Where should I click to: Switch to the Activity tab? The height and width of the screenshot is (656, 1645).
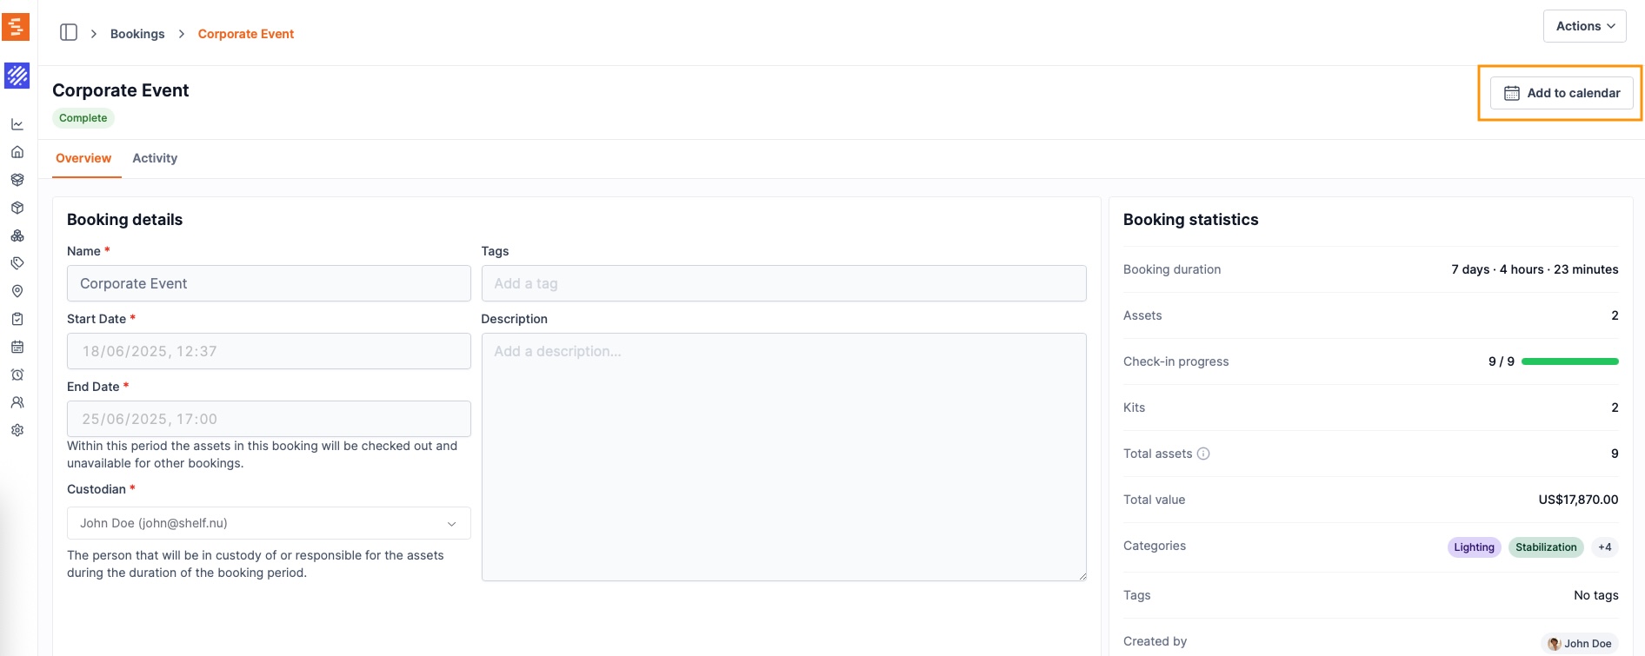tap(155, 158)
